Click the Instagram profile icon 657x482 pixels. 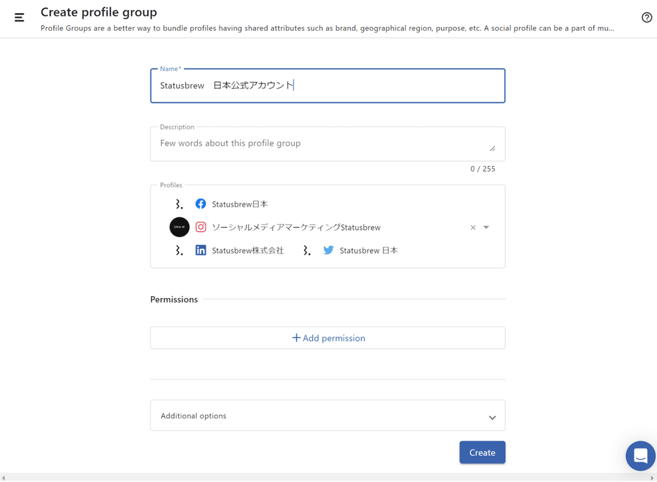pyautogui.click(x=200, y=227)
